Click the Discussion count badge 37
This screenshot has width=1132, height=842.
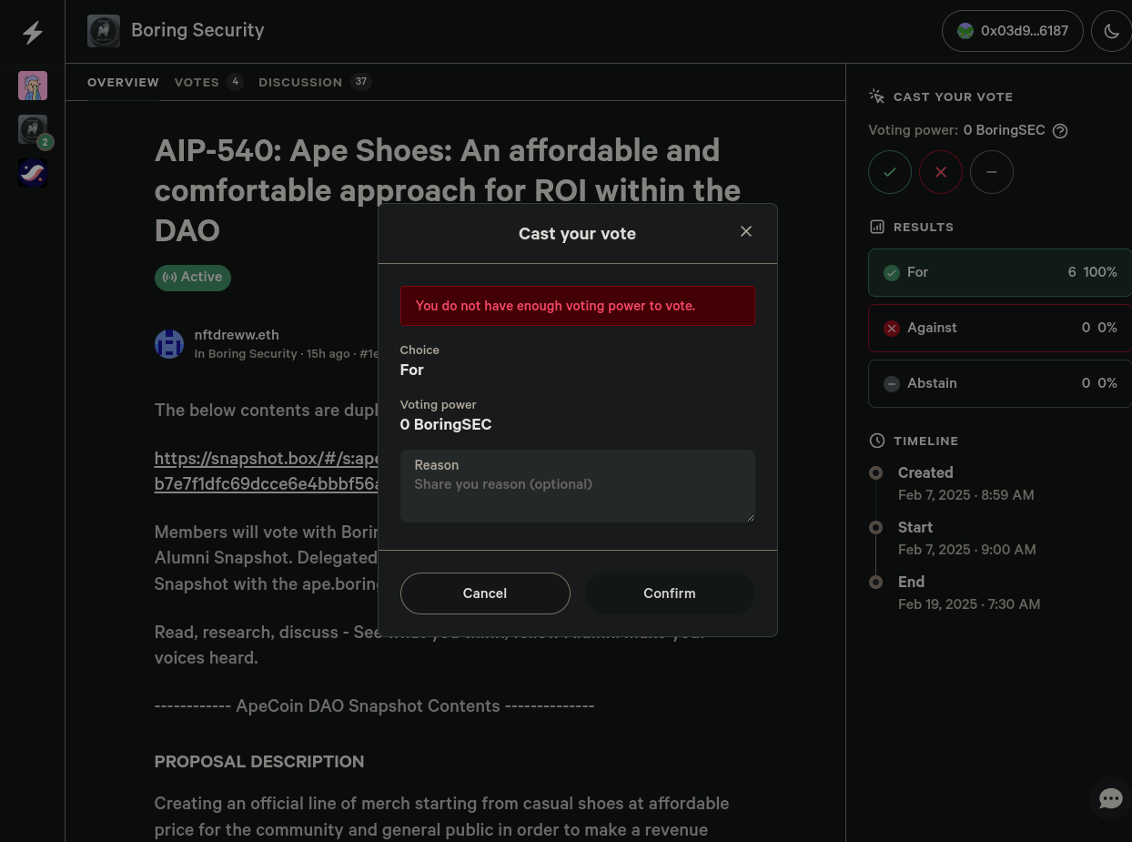tap(361, 82)
